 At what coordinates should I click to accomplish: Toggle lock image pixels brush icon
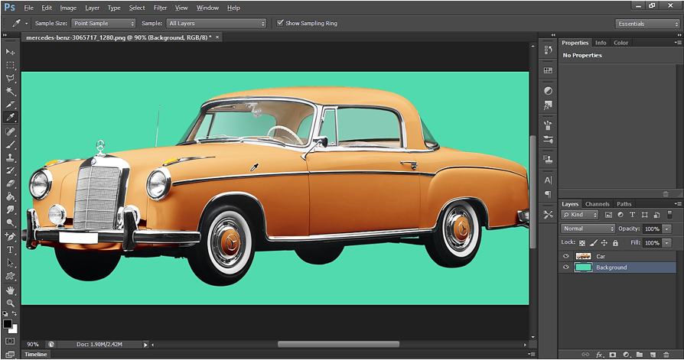593,243
